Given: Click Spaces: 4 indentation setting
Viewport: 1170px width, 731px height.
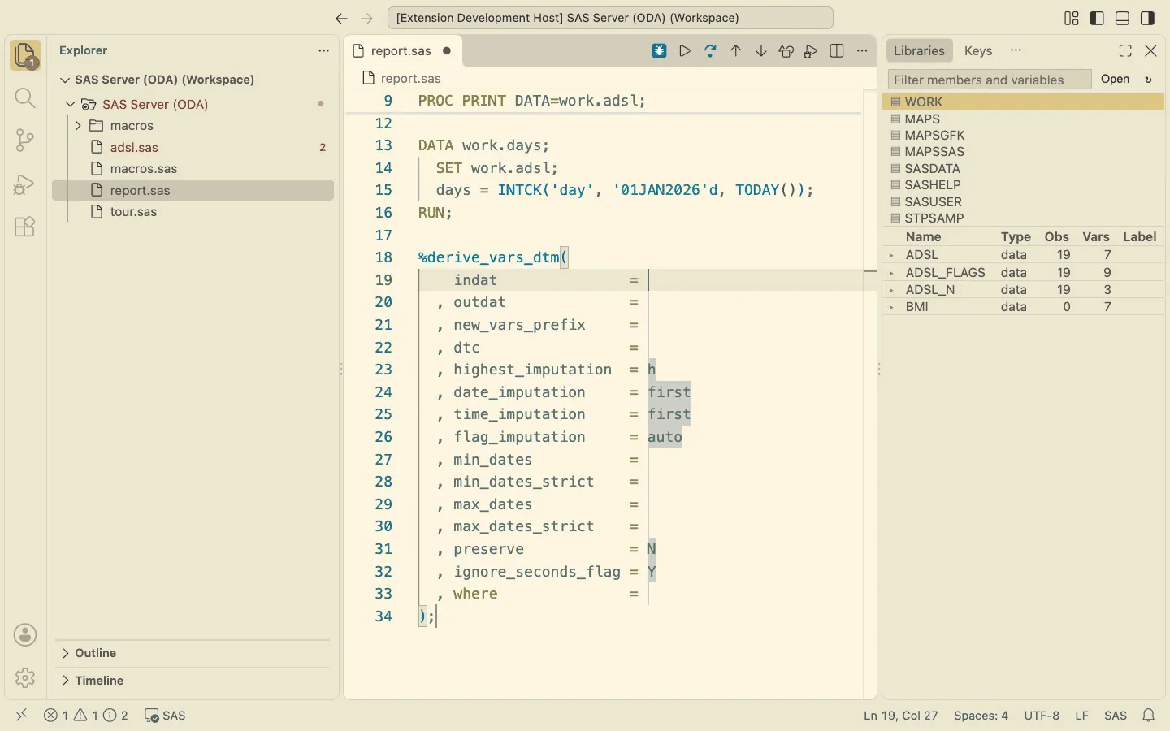Looking at the screenshot, I should (981, 716).
